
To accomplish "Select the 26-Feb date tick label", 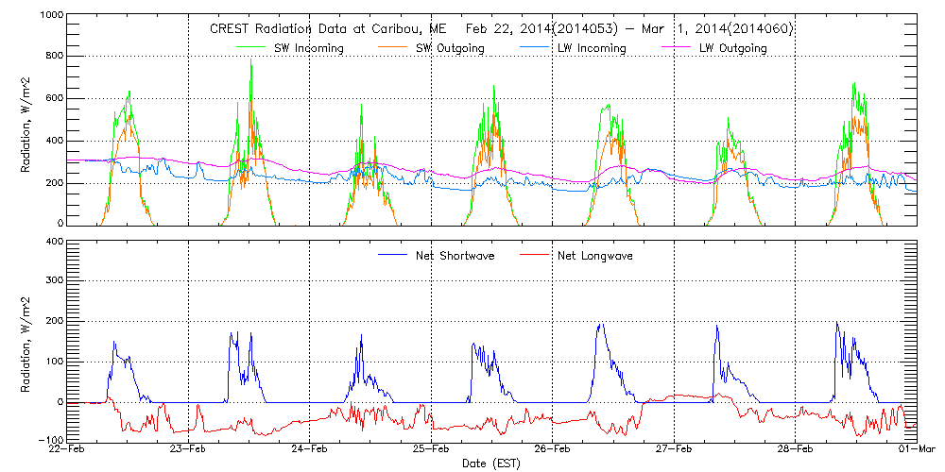I will 553,449.
